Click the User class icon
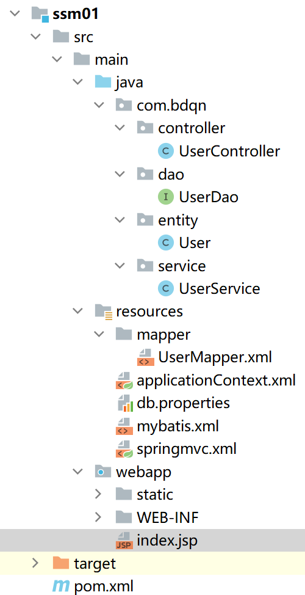The width and height of the screenshot is (305, 595). pos(165,243)
